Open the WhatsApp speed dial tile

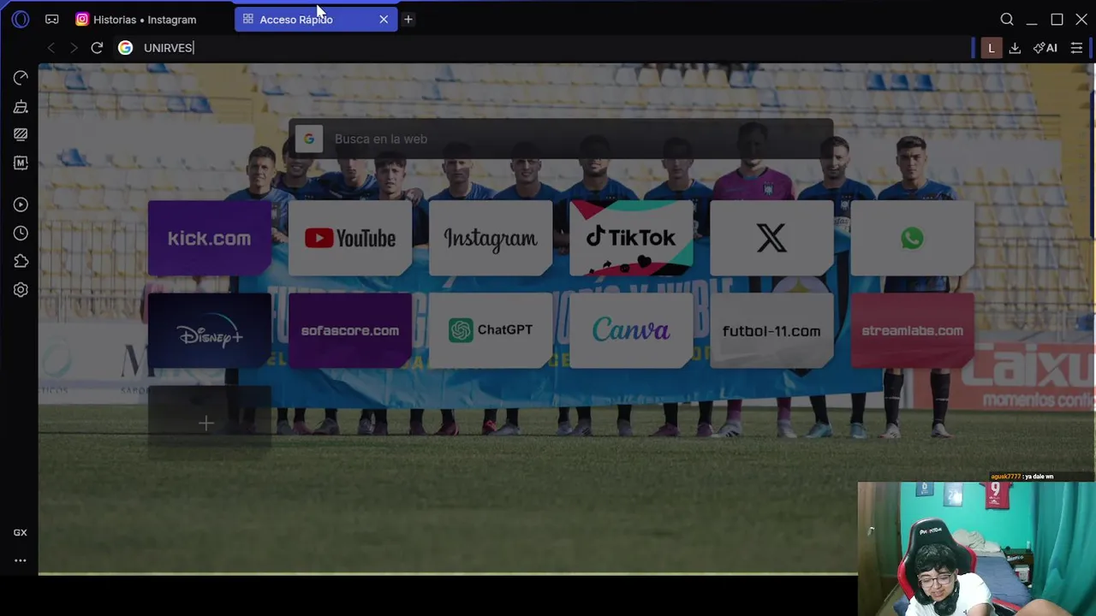pos(912,238)
